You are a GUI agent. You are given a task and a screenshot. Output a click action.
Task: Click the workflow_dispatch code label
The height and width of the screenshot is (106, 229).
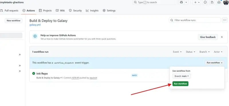(x=64, y=63)
